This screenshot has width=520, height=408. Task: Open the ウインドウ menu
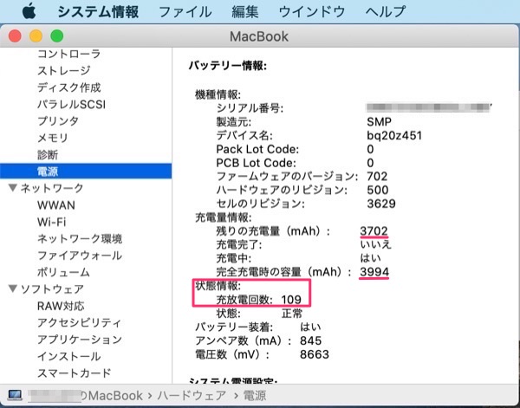coord(312,12)
